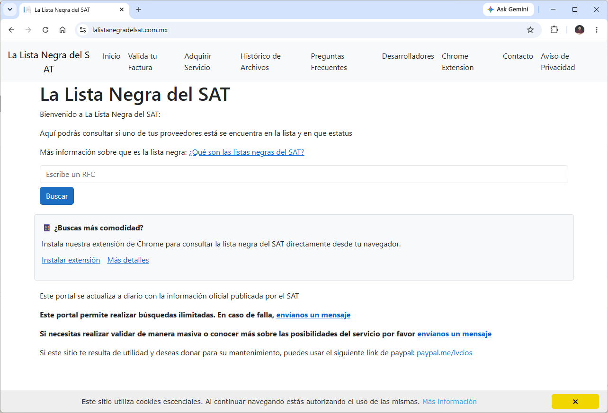
Task: Click the 'La Lista Negra del SAT' page heading
Action: [135, 94]
